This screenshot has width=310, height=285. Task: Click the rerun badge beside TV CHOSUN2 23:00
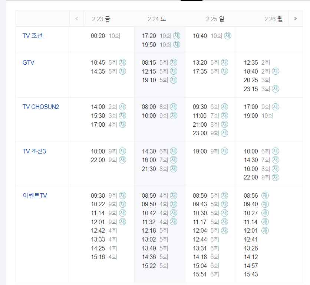pyautogui.click(x=224, y=133)
